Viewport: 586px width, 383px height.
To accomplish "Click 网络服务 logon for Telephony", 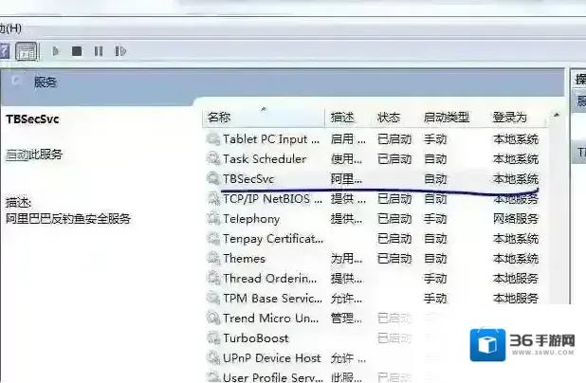I will [x=516, y=219].
